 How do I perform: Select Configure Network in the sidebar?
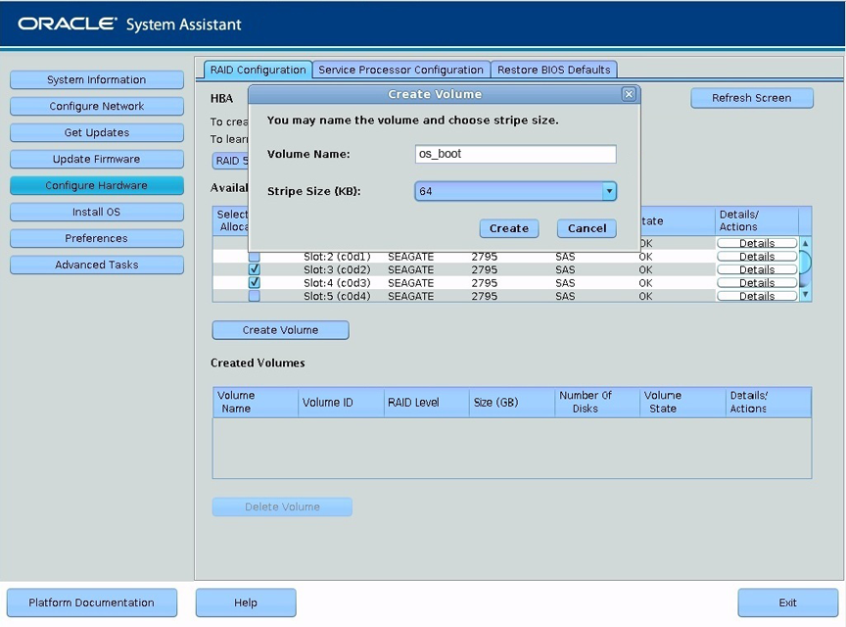click(x=97, y=107)
